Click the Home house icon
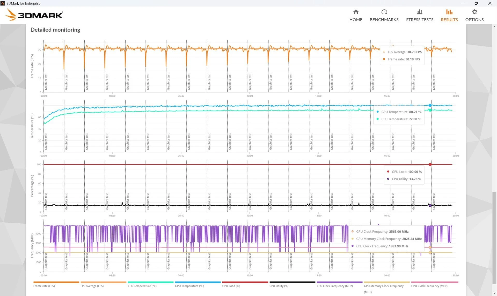Viewport: 497px width, 296px height. tap(356, 12)
